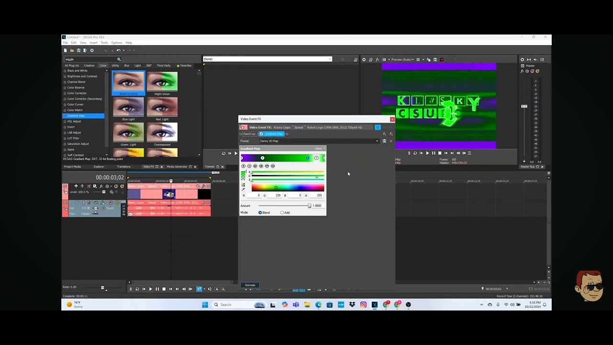This screenshot has height=345, width=613.
Task: Open the Insert menu
Action: tap(93, 43)
